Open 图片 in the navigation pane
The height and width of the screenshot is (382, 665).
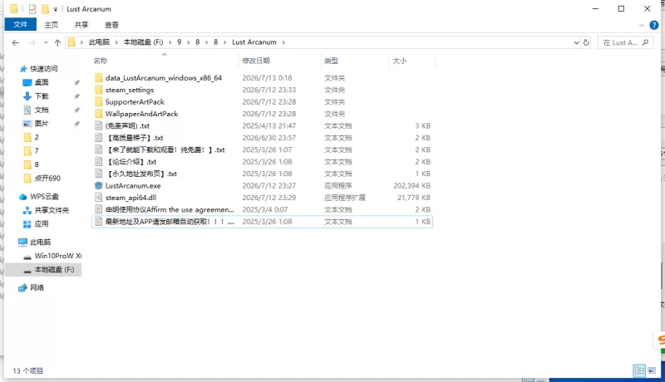41,123
